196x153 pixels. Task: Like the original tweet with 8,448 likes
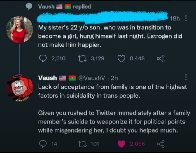pyautogui.click(x=121, y=58)
